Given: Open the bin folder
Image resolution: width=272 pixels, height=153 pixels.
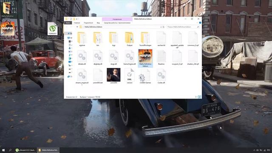Looking at the screenshot, I should tap(98, 39).
